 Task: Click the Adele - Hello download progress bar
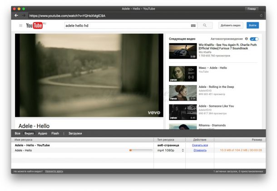point(141,150)
